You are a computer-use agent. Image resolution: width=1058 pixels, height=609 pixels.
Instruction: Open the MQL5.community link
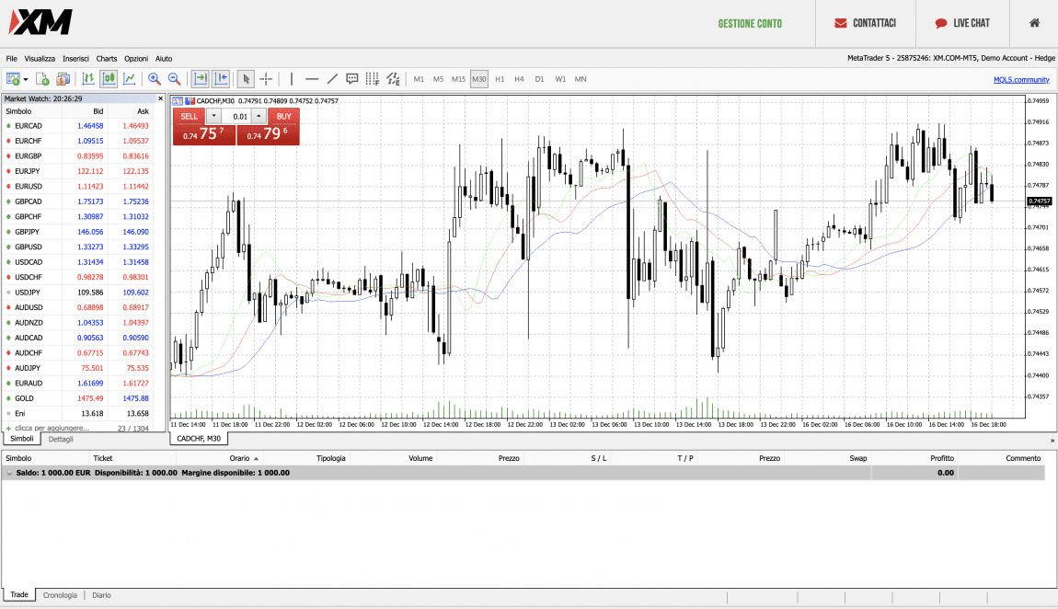tap(1021, 79)
